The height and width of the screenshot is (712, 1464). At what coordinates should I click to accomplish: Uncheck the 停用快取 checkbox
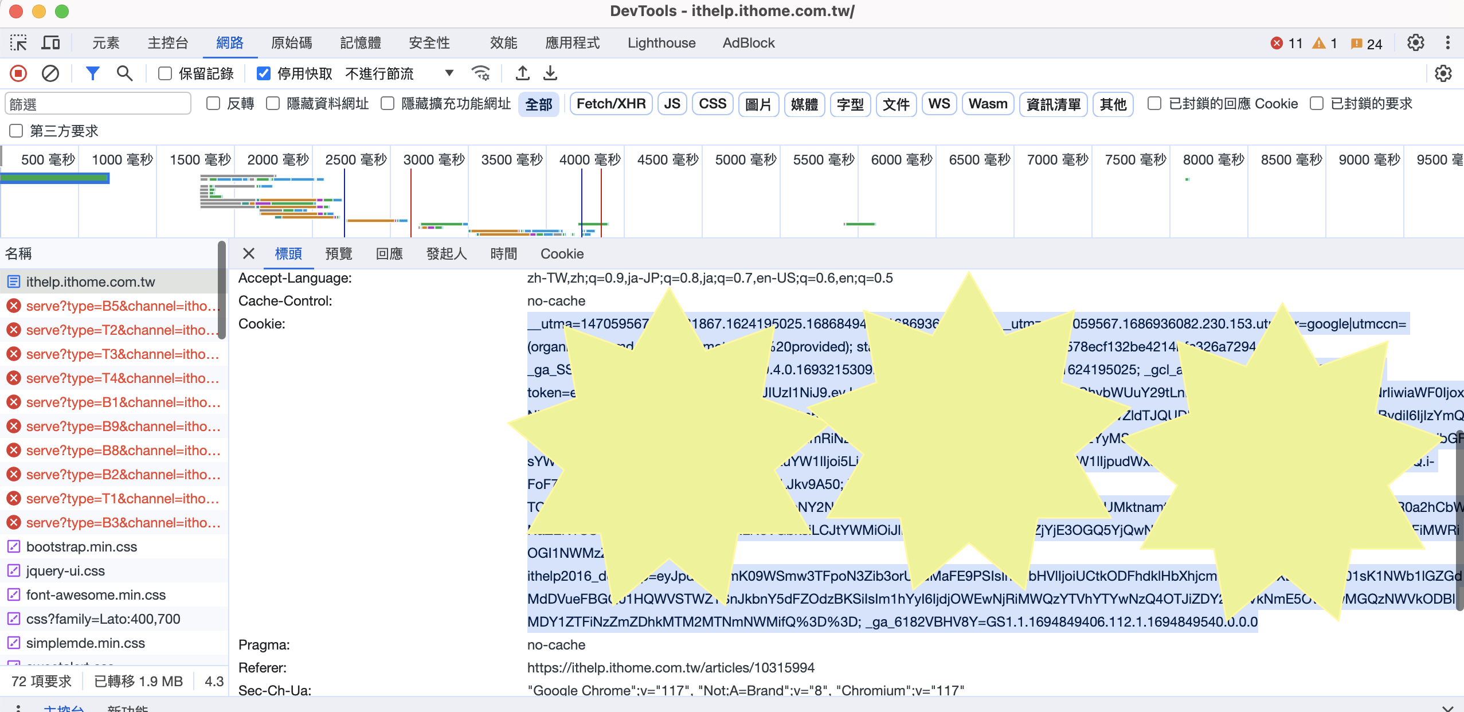click(x=264, y=73)
